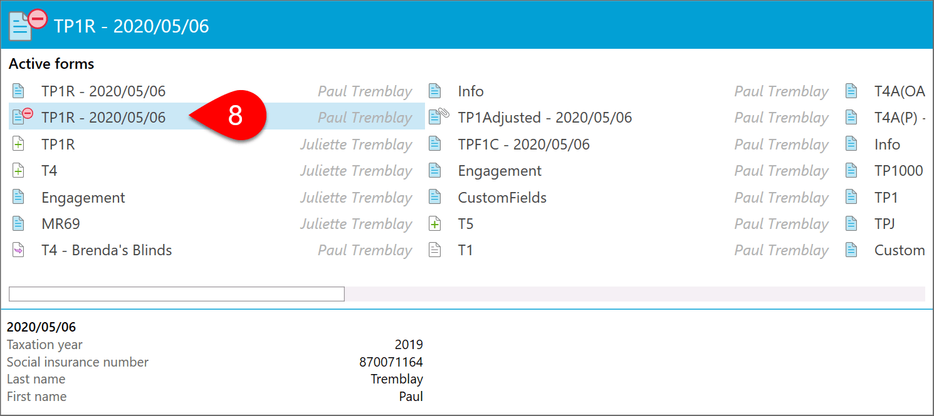
Task: Click the document icon beside TPJ
Action: tap(851, 223)
